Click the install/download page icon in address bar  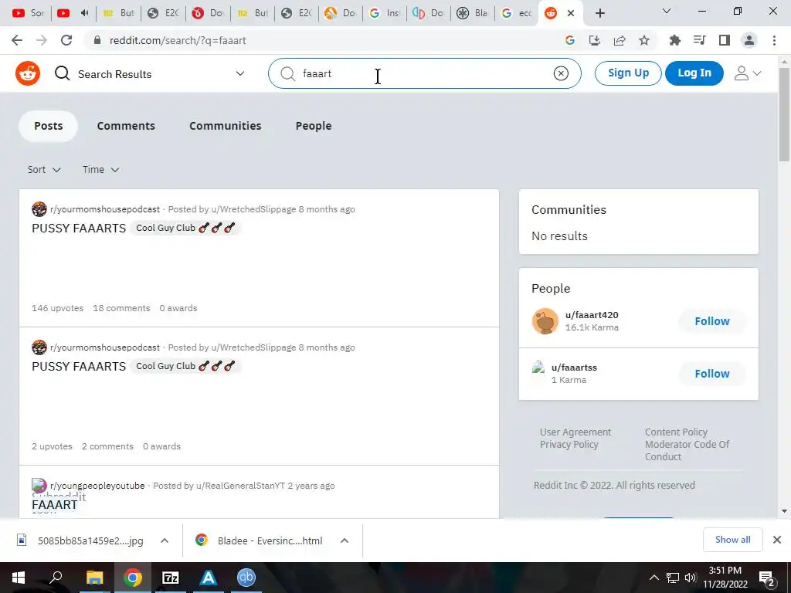[595, 40]
